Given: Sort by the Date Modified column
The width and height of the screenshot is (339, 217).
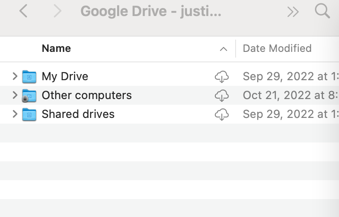Looking at the screenshot, I should pyautogui.click(x=277, y=48).
